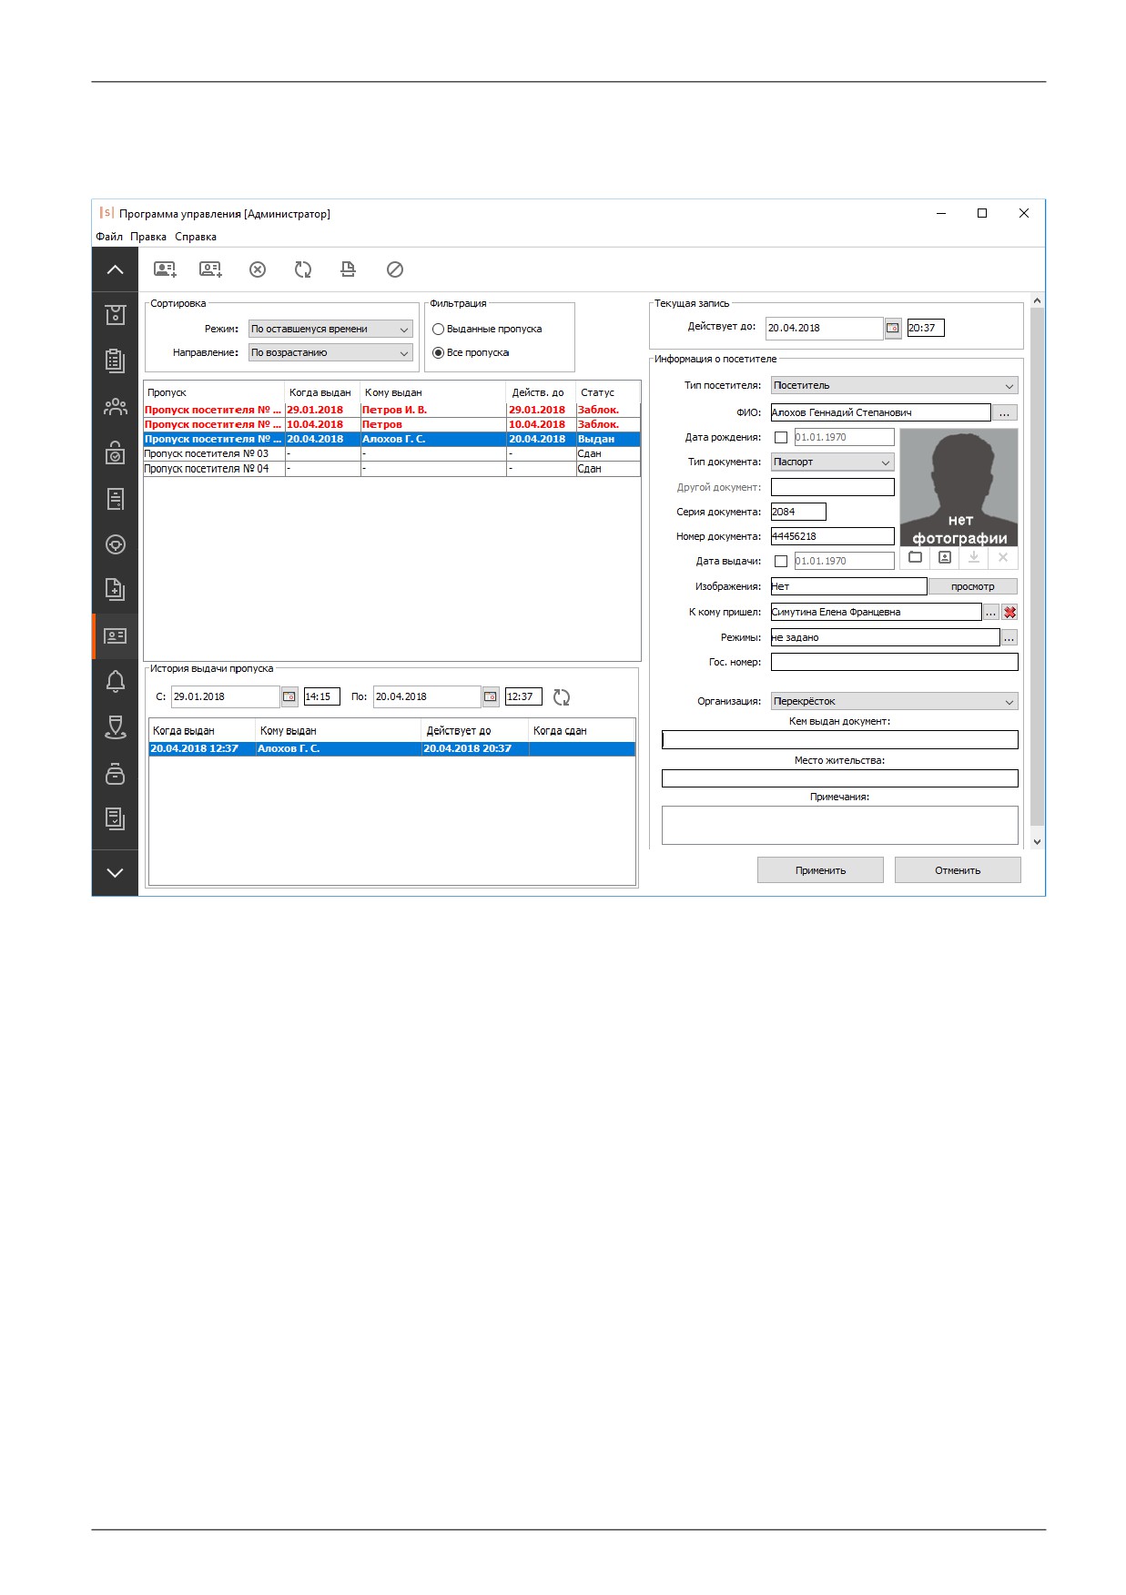
Task: Open the clipboard list sidebar section
Action: click(x=115, y=361)
